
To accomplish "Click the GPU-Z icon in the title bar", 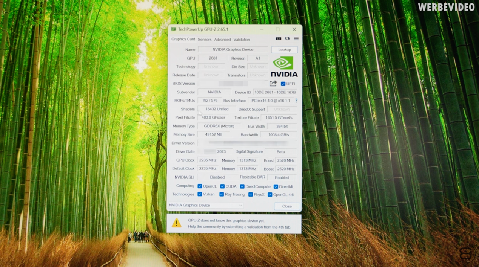I will (173, 29).
